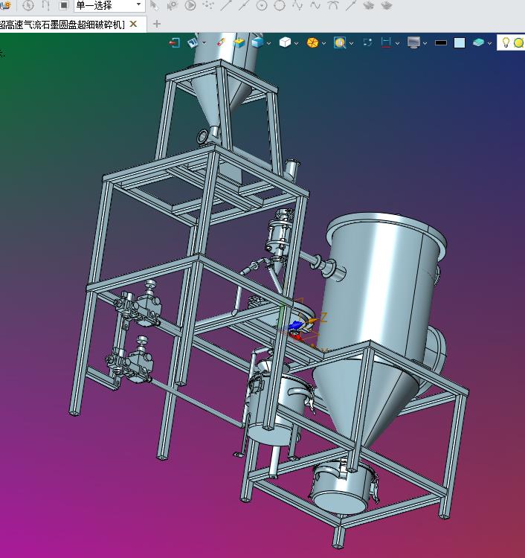Click the first wavy curve tool icon
Viewport: 525px width, 558px height.
pos(297,5)
